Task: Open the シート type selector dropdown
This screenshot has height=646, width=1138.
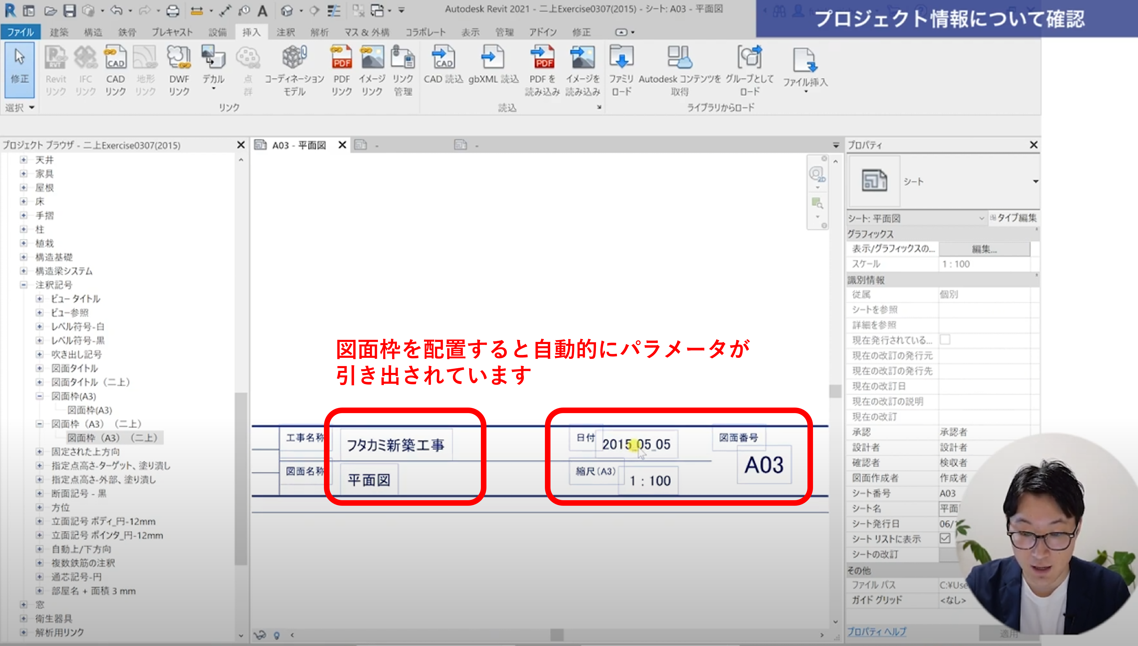Action: pyautogui.click(x=1035, y=182)
